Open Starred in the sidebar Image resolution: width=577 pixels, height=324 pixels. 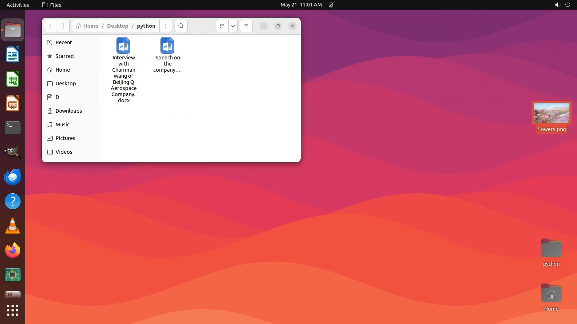pos(64,56)
